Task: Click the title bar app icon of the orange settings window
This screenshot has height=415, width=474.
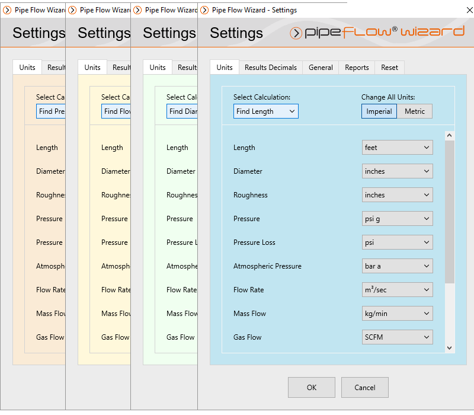Action: [x=7, y=10]
